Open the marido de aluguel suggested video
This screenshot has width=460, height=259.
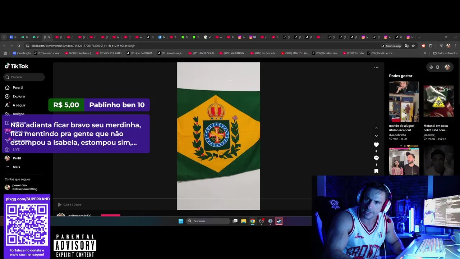[x=404, y=101]
